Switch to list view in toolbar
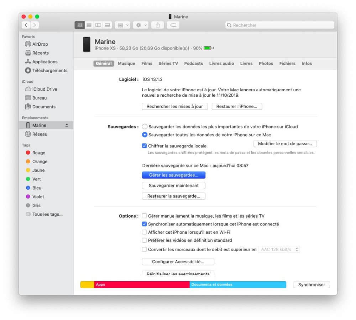 [89, 25]
